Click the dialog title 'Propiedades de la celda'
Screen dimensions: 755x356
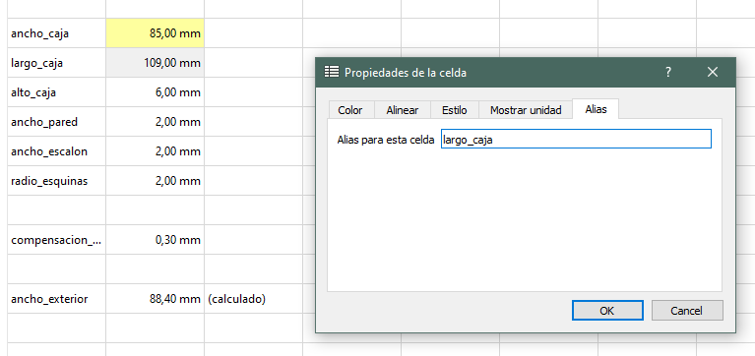coord(406,73)
